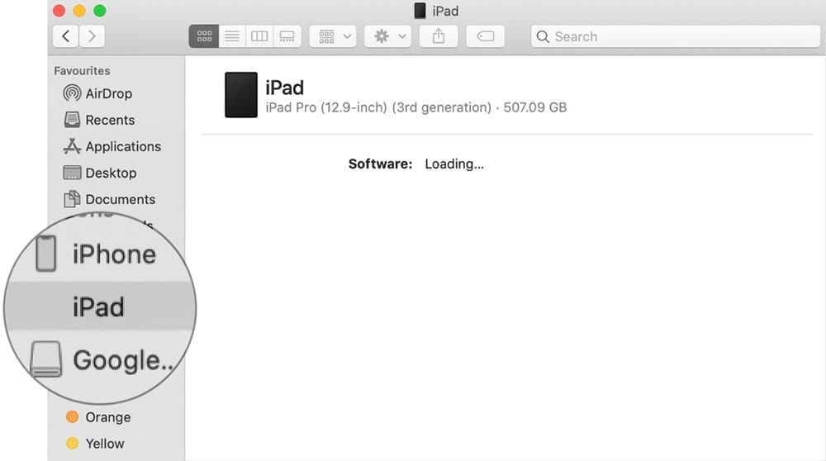The width and height of the screenshot is (826, 461).
Task: Click the Google drive disk icon
Action: [45, 359]
